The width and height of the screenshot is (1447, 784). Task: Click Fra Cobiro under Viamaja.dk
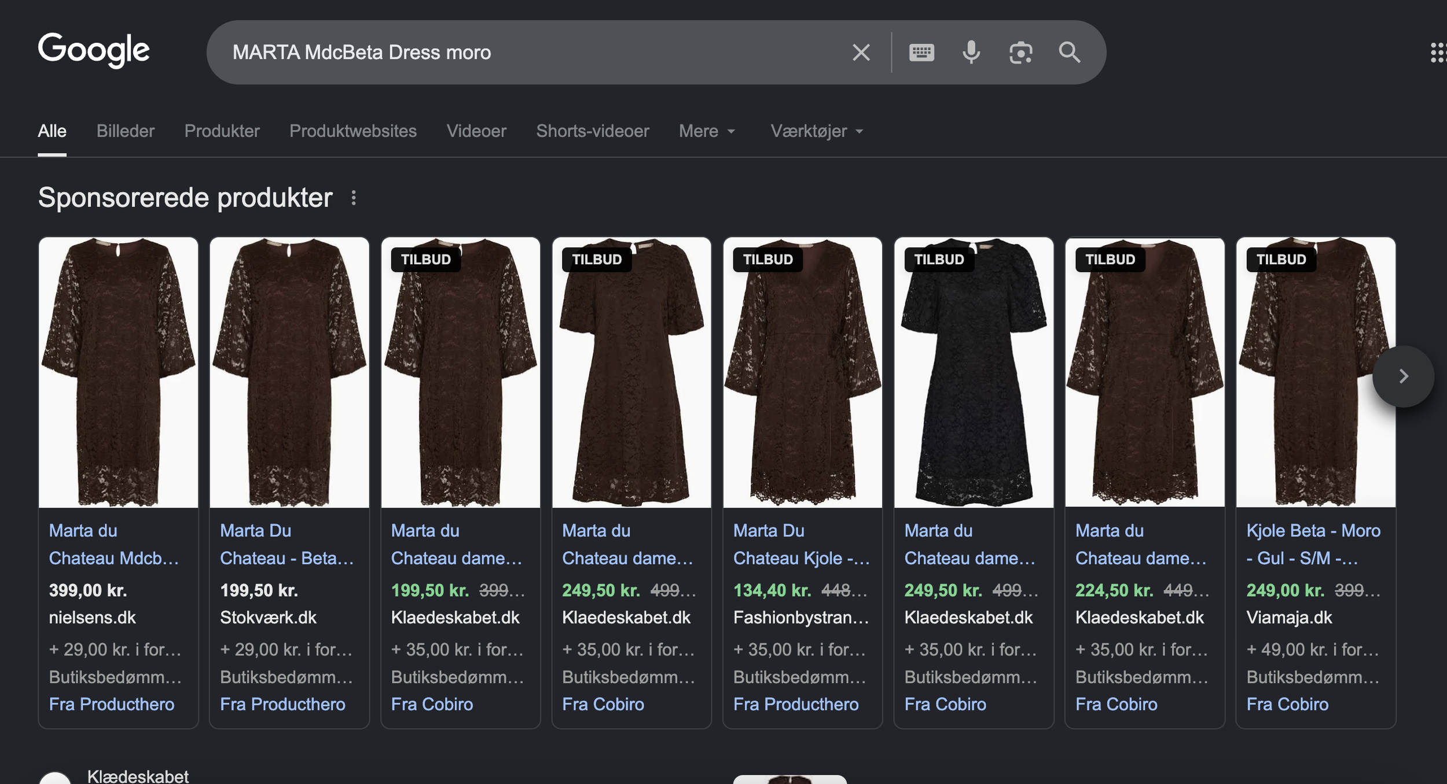click(x=1287, y=704)
